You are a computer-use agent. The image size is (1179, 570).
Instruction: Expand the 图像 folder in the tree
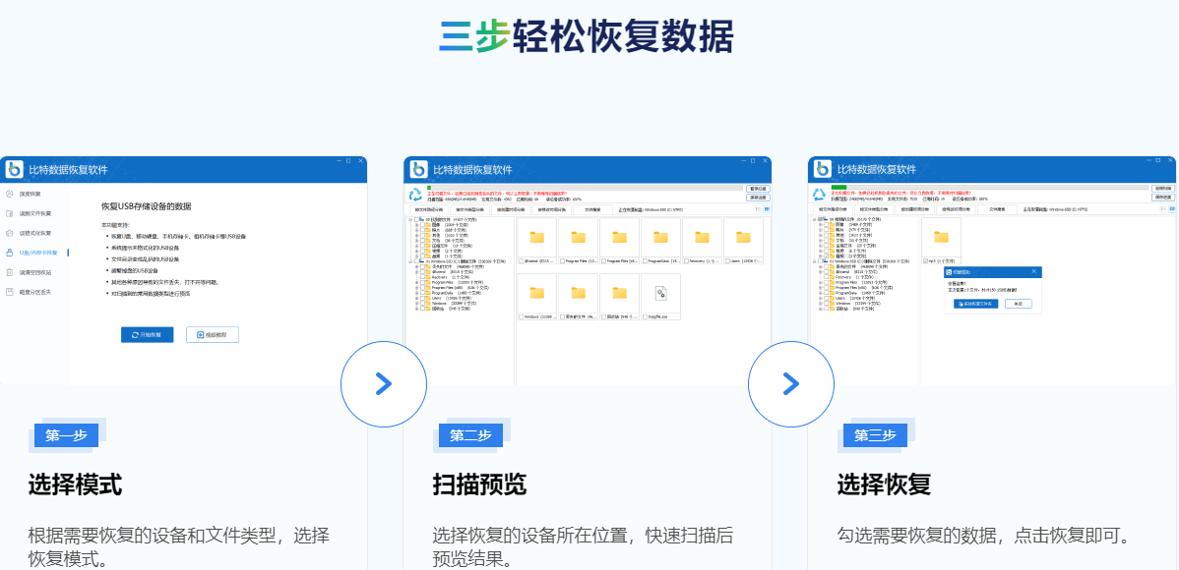(x=416, y=224)
